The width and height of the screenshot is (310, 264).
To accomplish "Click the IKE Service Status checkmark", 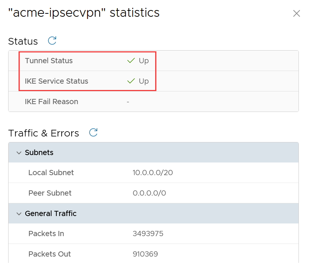I will [131, 81].
